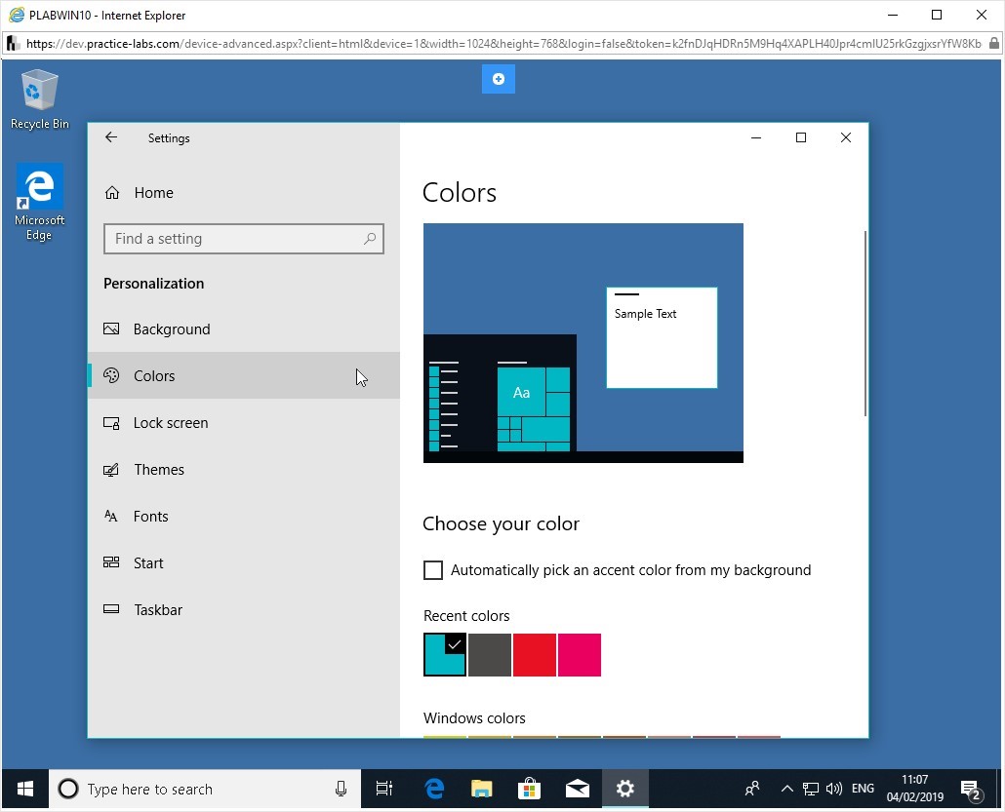Click the network icon in system tray
Viewport: 1005px width, 812px height.
810,789
